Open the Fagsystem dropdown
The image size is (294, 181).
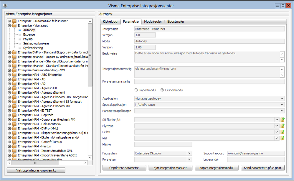click(189, 153)
